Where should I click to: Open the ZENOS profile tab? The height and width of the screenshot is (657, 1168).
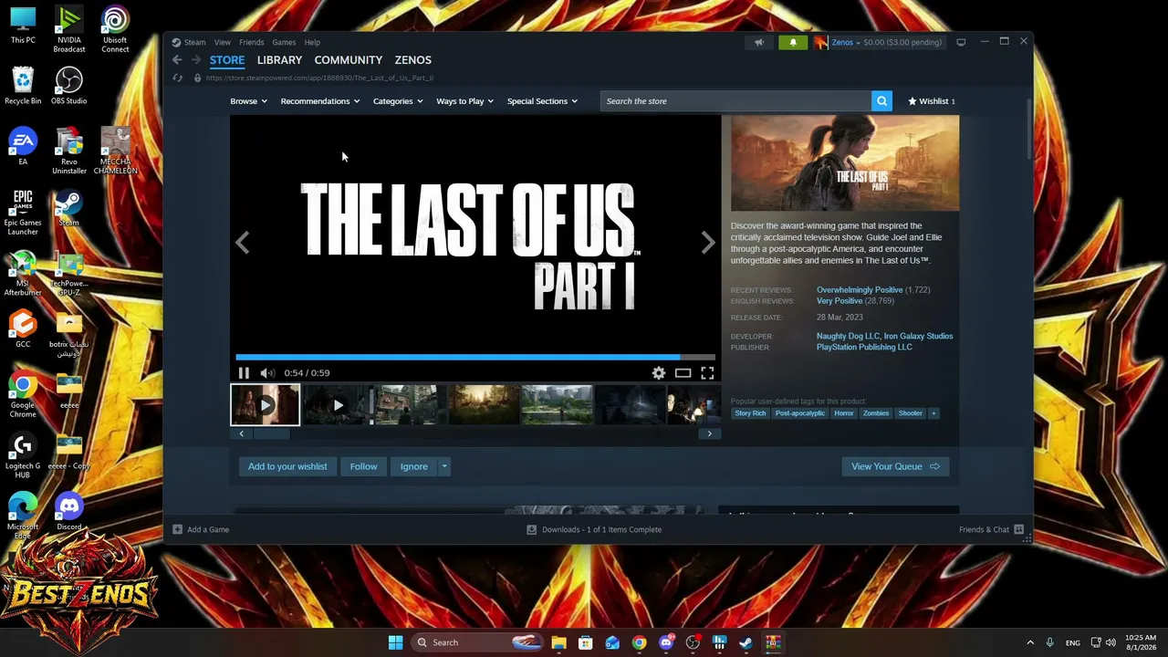(412, 60)
